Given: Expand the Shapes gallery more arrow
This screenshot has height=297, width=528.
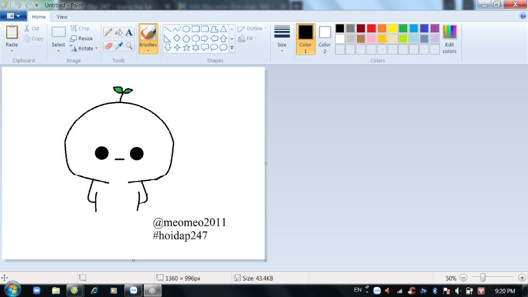Looking at the screenshot, I should 232,48.
